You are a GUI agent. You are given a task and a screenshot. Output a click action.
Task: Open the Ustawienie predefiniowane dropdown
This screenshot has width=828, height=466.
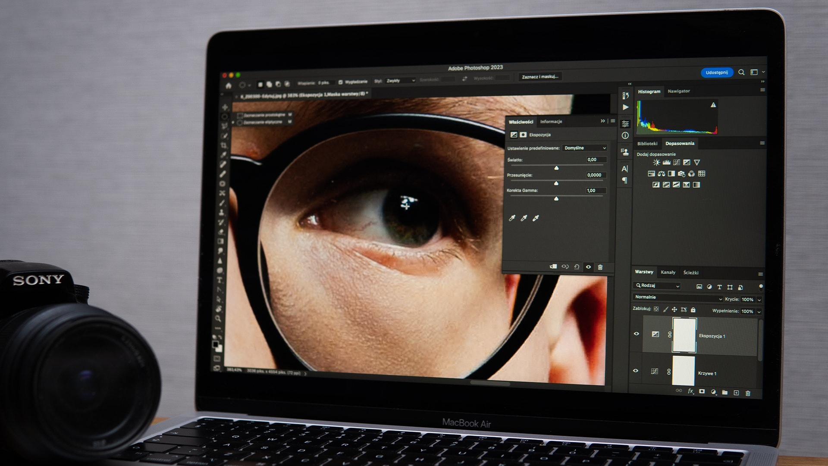[x=584, y=148]
